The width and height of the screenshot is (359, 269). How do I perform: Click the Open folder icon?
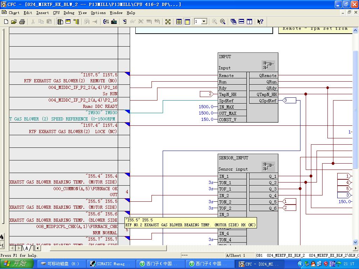tap(14, 22)
